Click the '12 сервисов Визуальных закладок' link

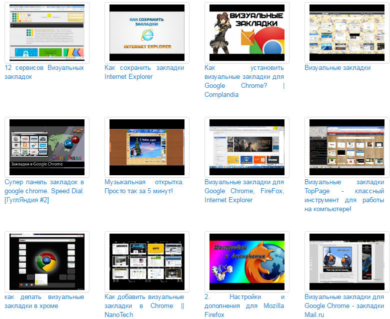click(x=44, y=72)
